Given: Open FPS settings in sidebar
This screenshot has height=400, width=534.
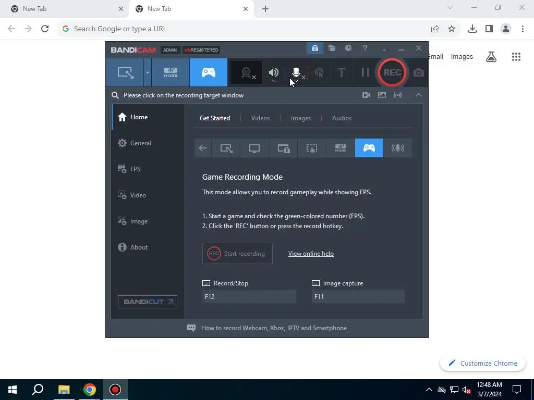Looking at the screenshot, I should (x=148, y=169).
